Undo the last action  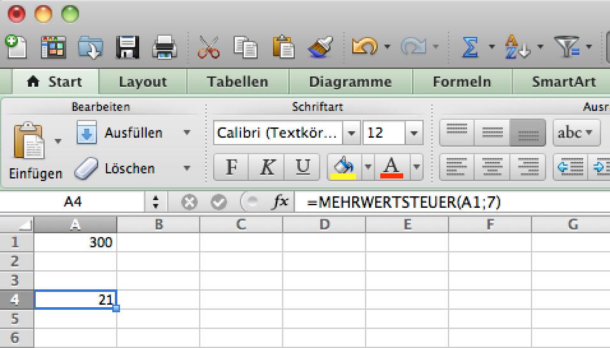(x=364, y=47)
